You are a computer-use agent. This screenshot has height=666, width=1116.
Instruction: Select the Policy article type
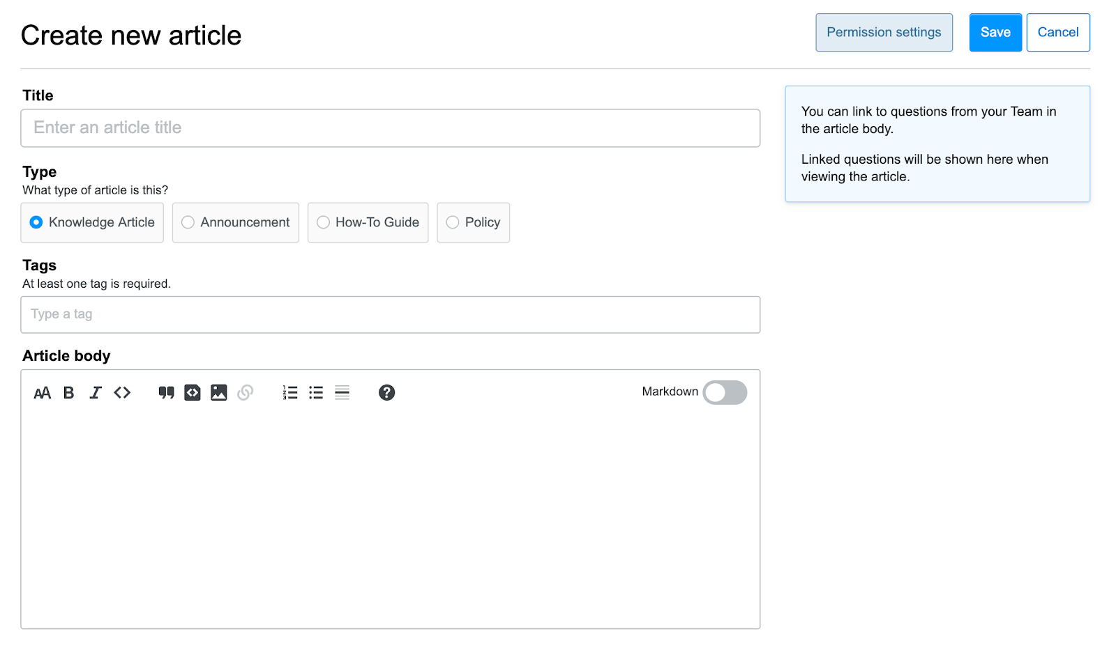474,222
